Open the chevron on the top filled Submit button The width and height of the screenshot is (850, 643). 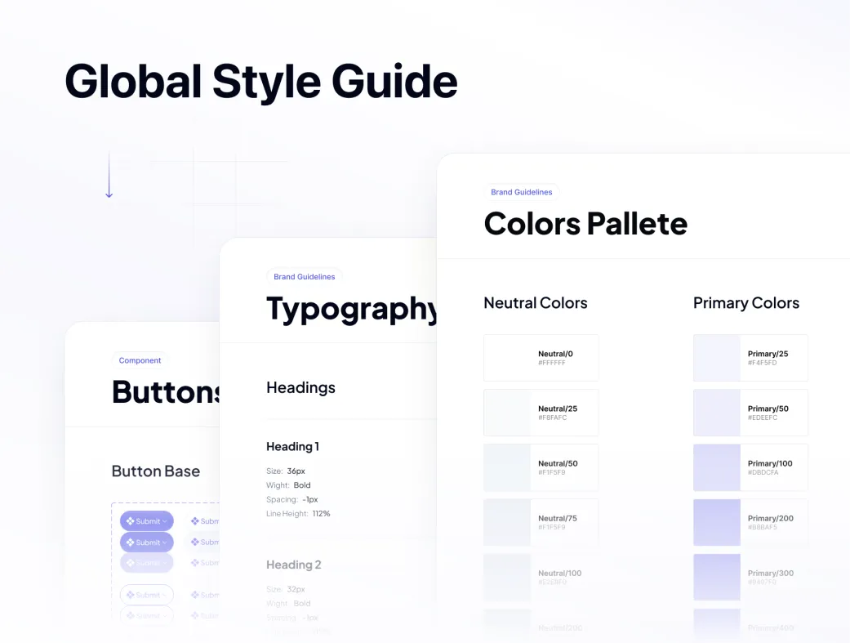point(165,521)
